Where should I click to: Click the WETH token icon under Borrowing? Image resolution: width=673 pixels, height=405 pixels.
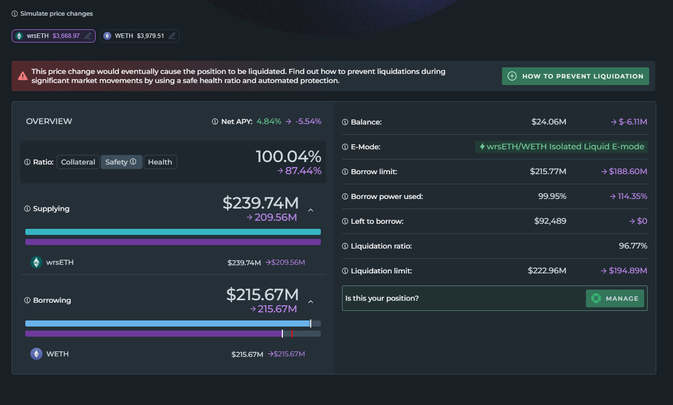36,354
